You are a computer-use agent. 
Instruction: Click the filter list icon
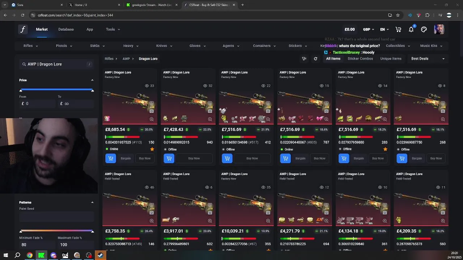304,58
